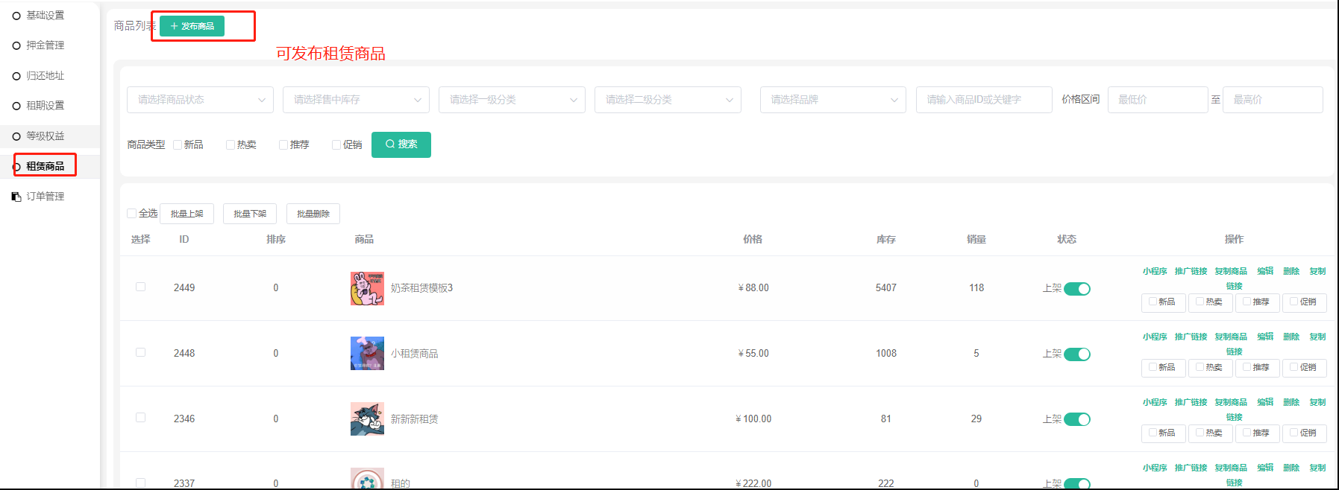Click the 最低价 price input field
Screen dimensions: 1339x490
click(1157, 100)
